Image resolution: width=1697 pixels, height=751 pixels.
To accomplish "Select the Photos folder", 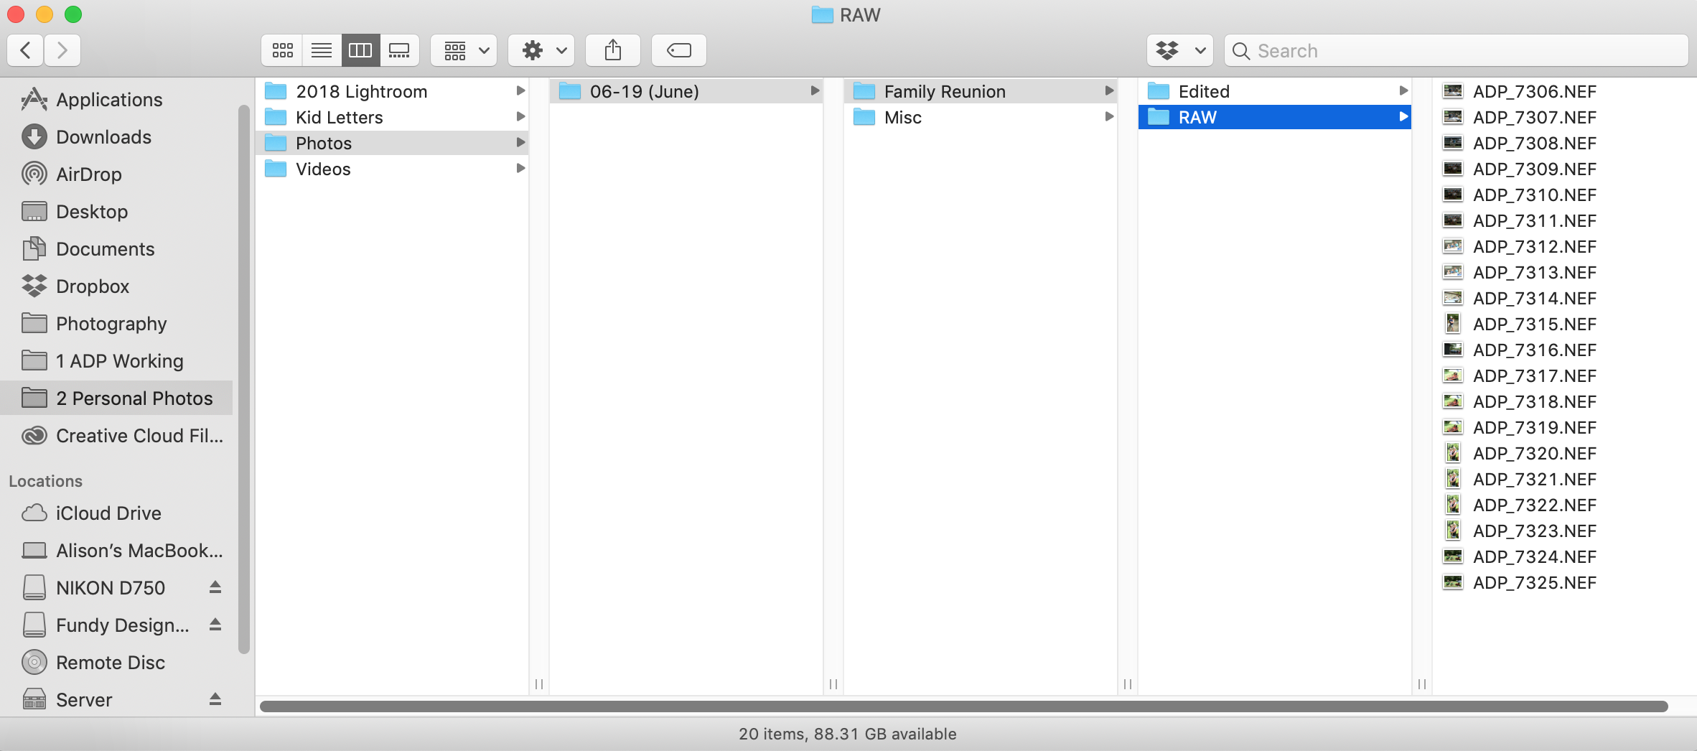I will (x=393, y=143).
